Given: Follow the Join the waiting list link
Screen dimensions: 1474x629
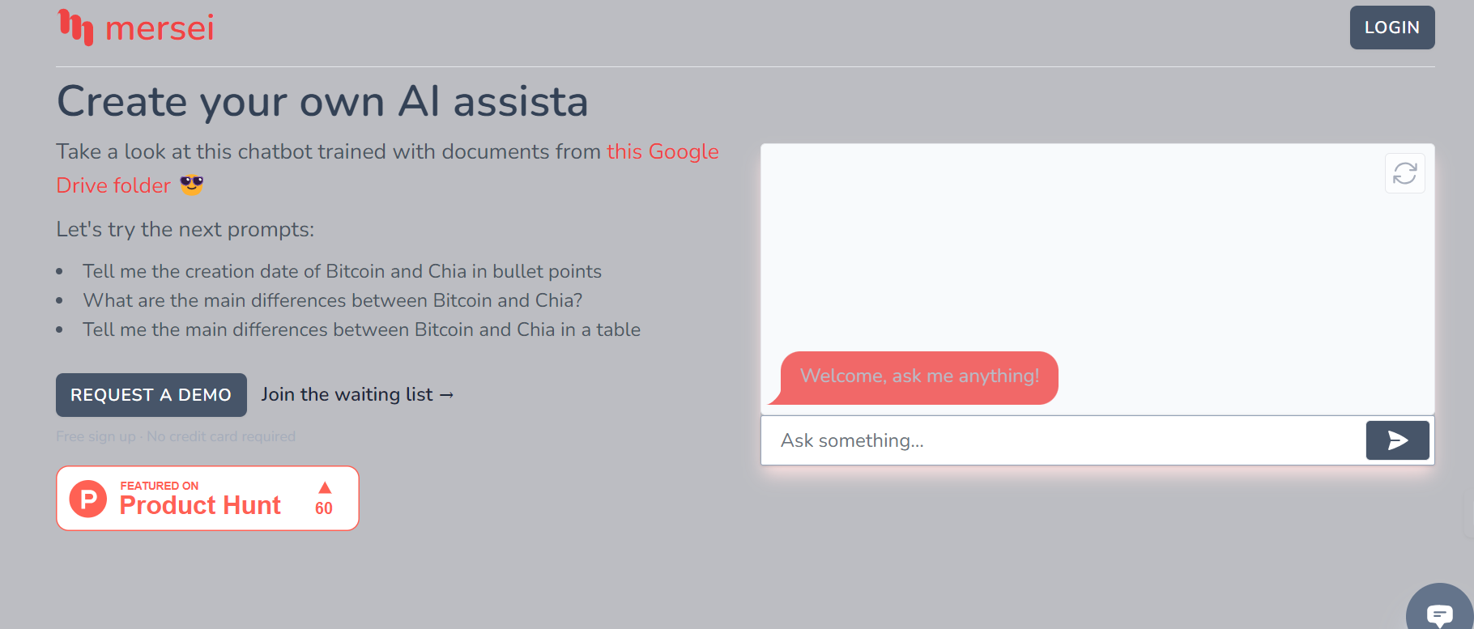Looking at the screenshot, I should coord(357,394).
